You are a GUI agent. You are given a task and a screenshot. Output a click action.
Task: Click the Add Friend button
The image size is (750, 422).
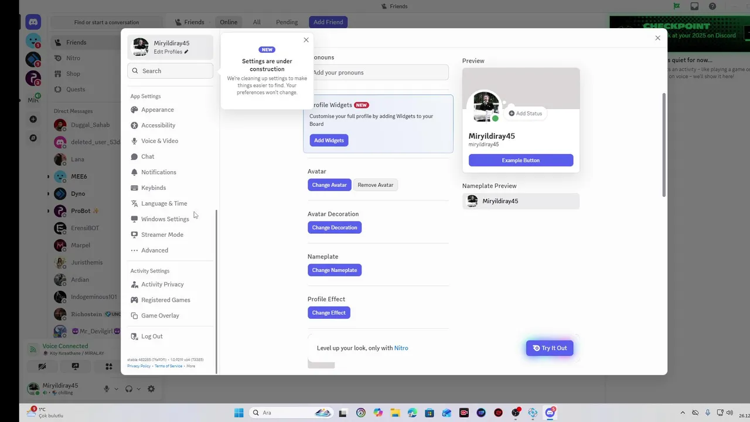point(328,22)
